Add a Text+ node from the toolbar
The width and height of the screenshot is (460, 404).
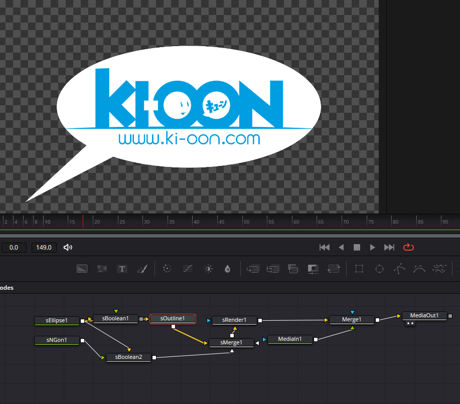(x=122, y=269)
